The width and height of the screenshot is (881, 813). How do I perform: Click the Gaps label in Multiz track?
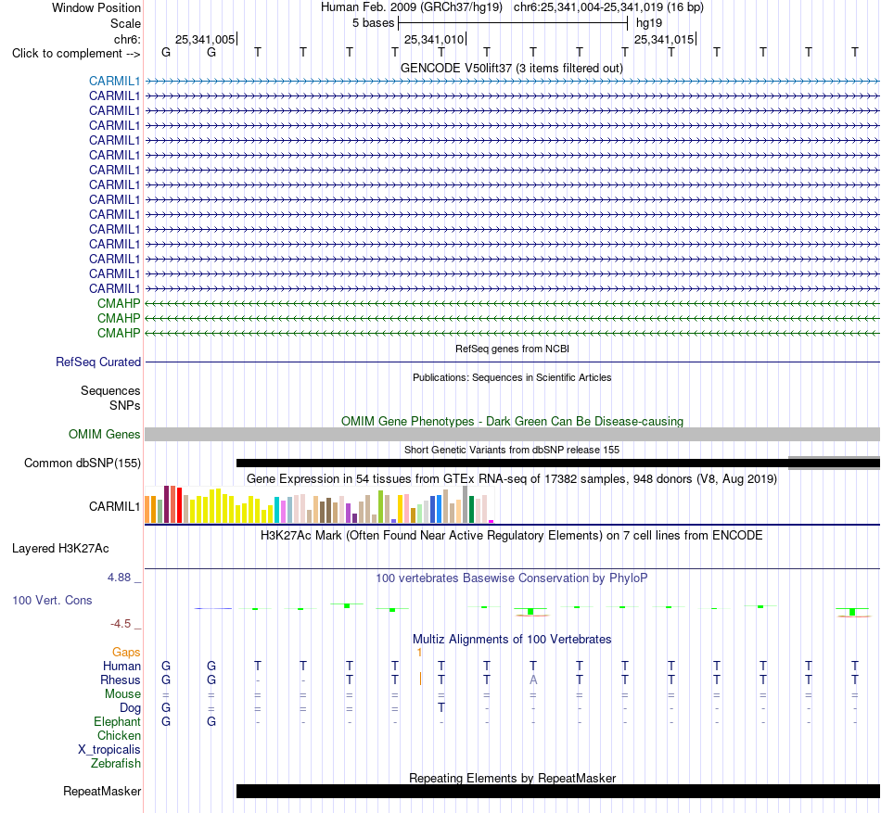tap(126, 652)
